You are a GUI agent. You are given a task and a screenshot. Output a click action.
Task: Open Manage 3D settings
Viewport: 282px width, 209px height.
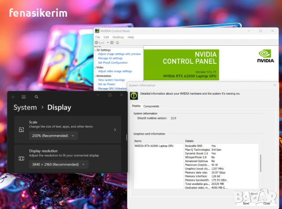click(110, 58)
